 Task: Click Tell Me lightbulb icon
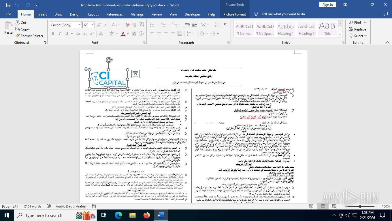tap(256, 14)
